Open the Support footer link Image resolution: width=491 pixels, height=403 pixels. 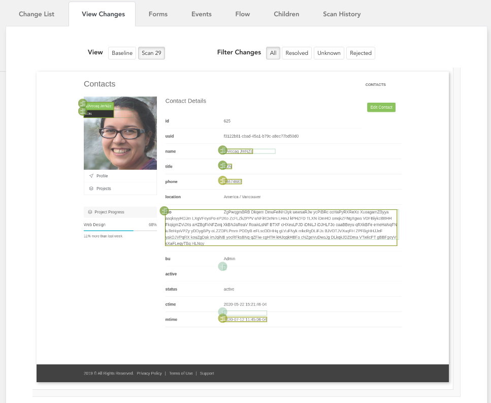pyautogui.click(x=207, y=373)
